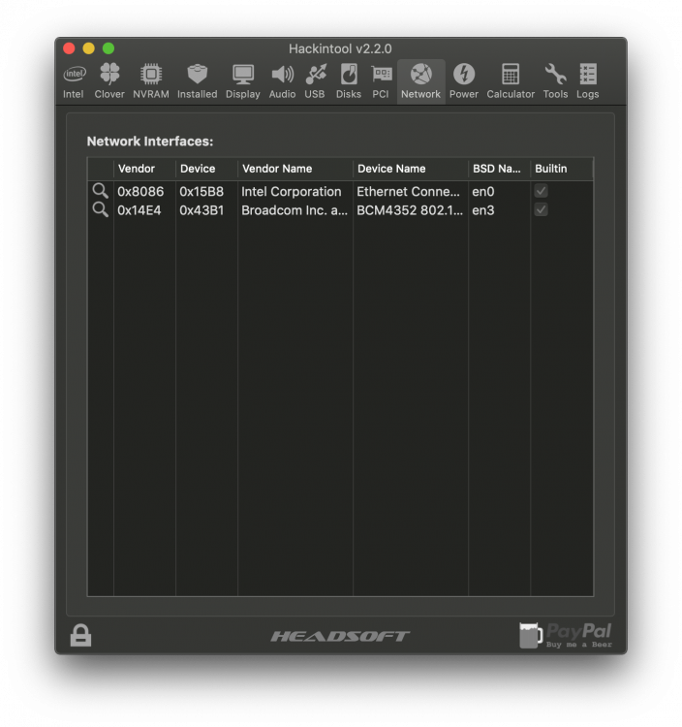The width and height of the screenshot is (682, 727).
Task: Open the Calculator section
Action: pyautogui.click(x=511, y=81)
